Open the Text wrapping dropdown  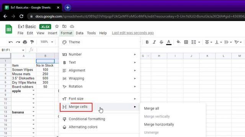point(228,42)
